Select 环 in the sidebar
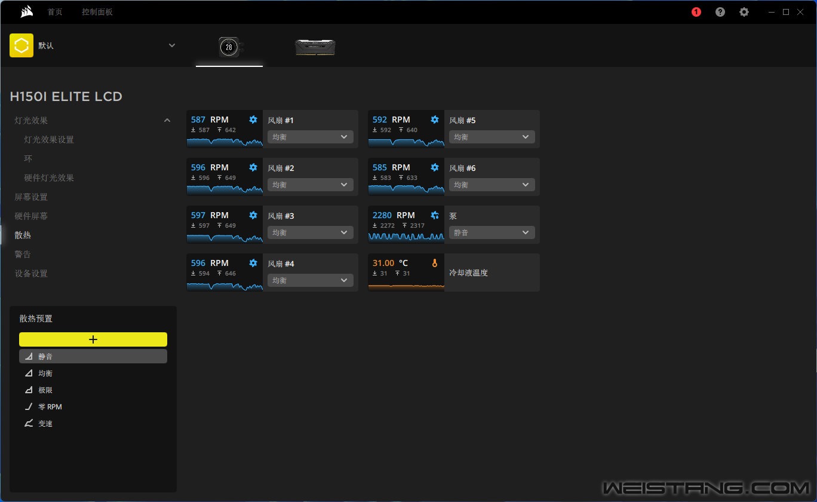817x502 pixels. (x=28, y=158)
